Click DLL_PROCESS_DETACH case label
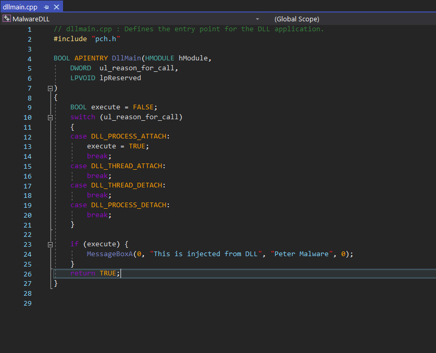This screenshot has height=353, width=436. click(129, 205)
